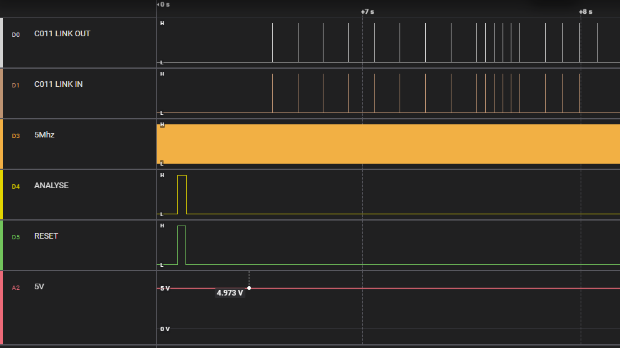Screen dimensions: 620x348
Task: Click the green pulse on the RESET trace
Action: pyautogui.click(x=182, y=244)
